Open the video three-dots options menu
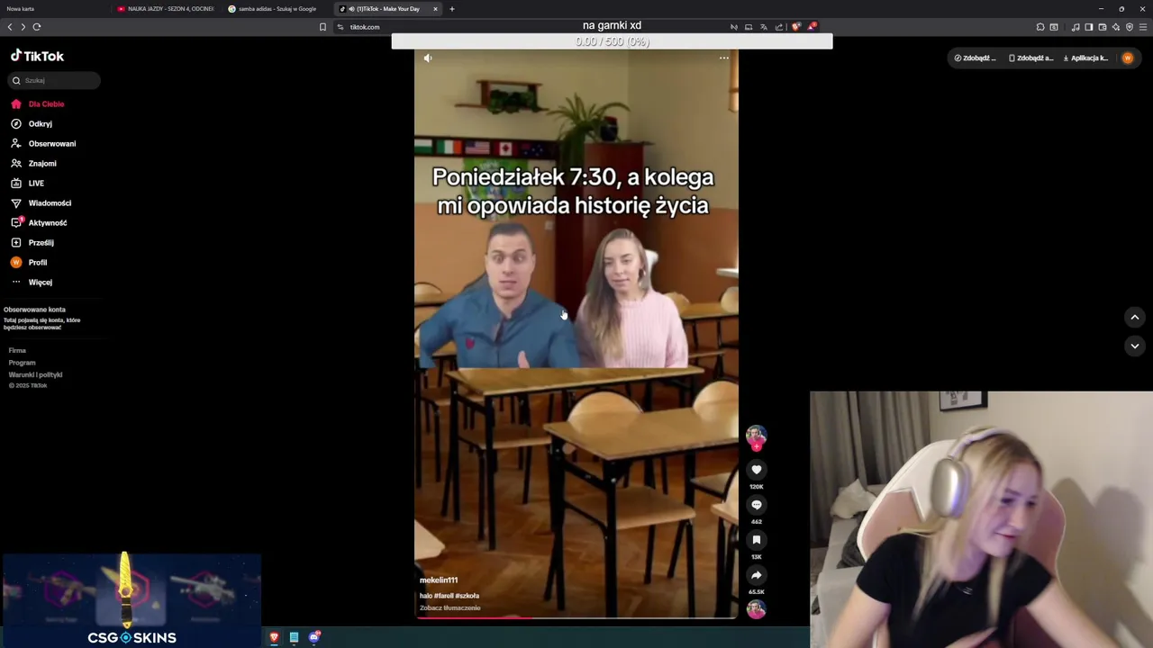The height and width of the screenshot is (648, 1153). pyautogui.click(x=723, y=58)
